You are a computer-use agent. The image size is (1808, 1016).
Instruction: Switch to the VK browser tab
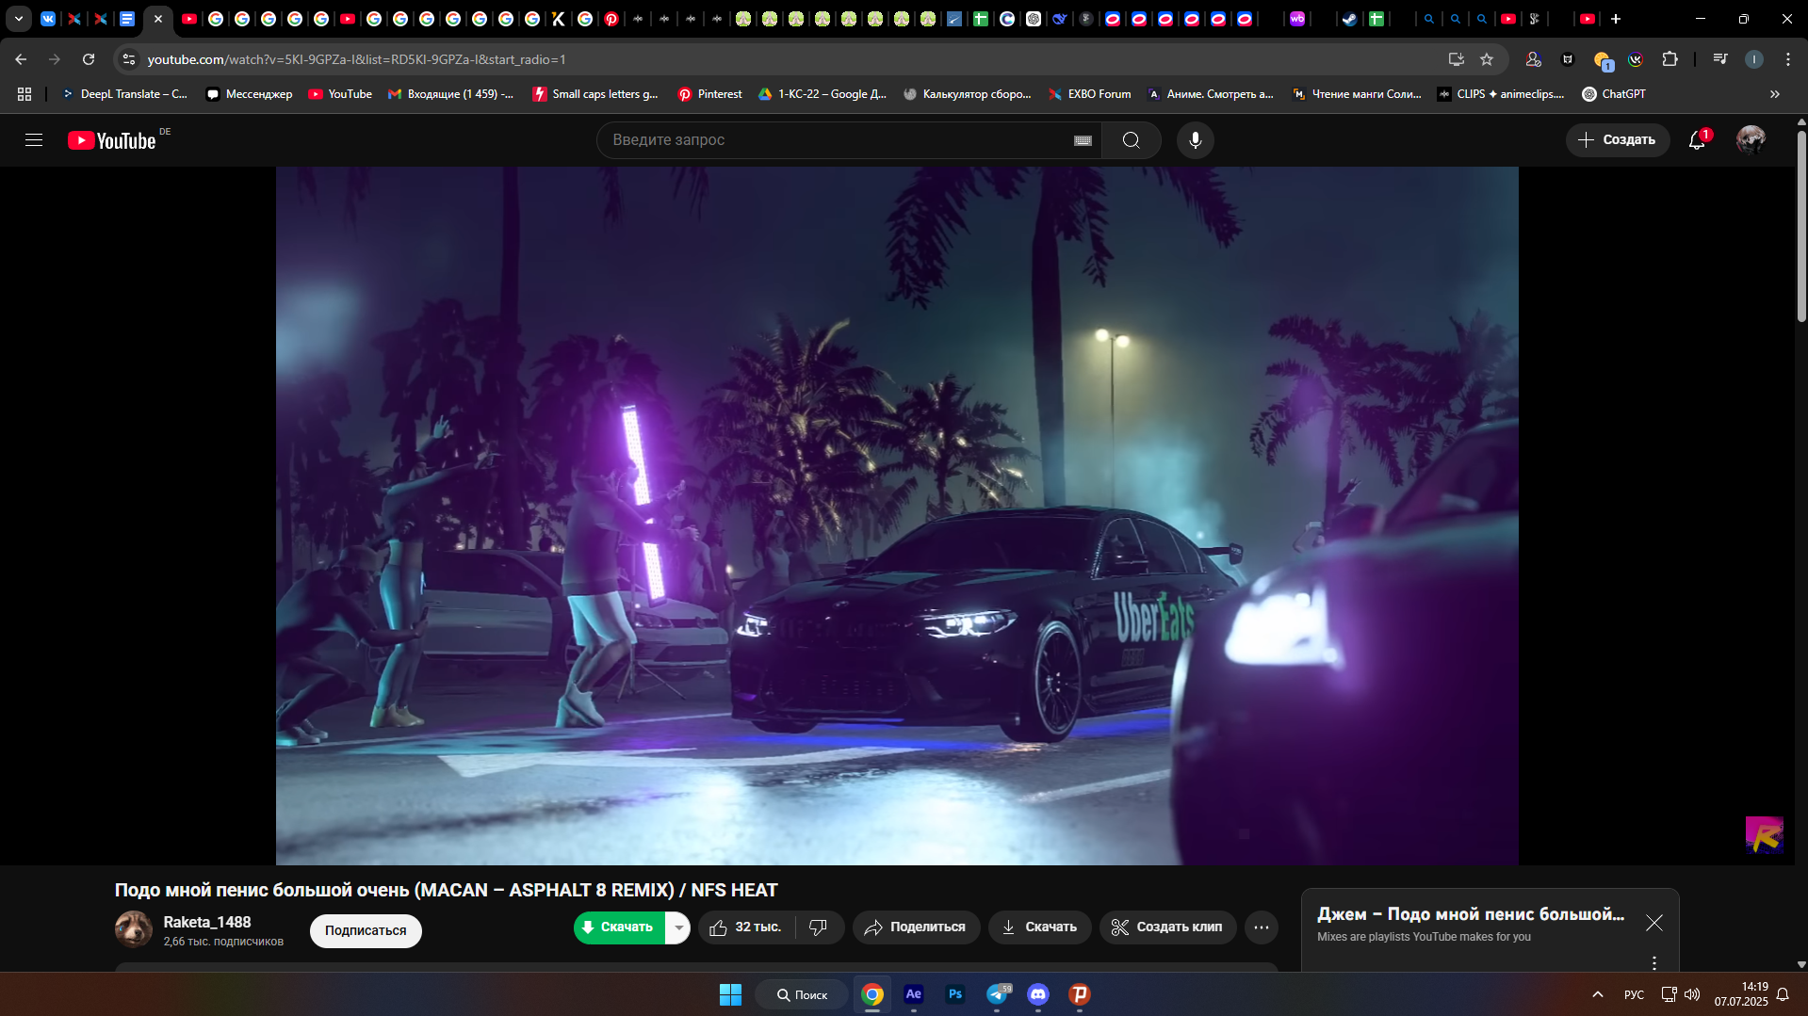click(x=48, y=19)
